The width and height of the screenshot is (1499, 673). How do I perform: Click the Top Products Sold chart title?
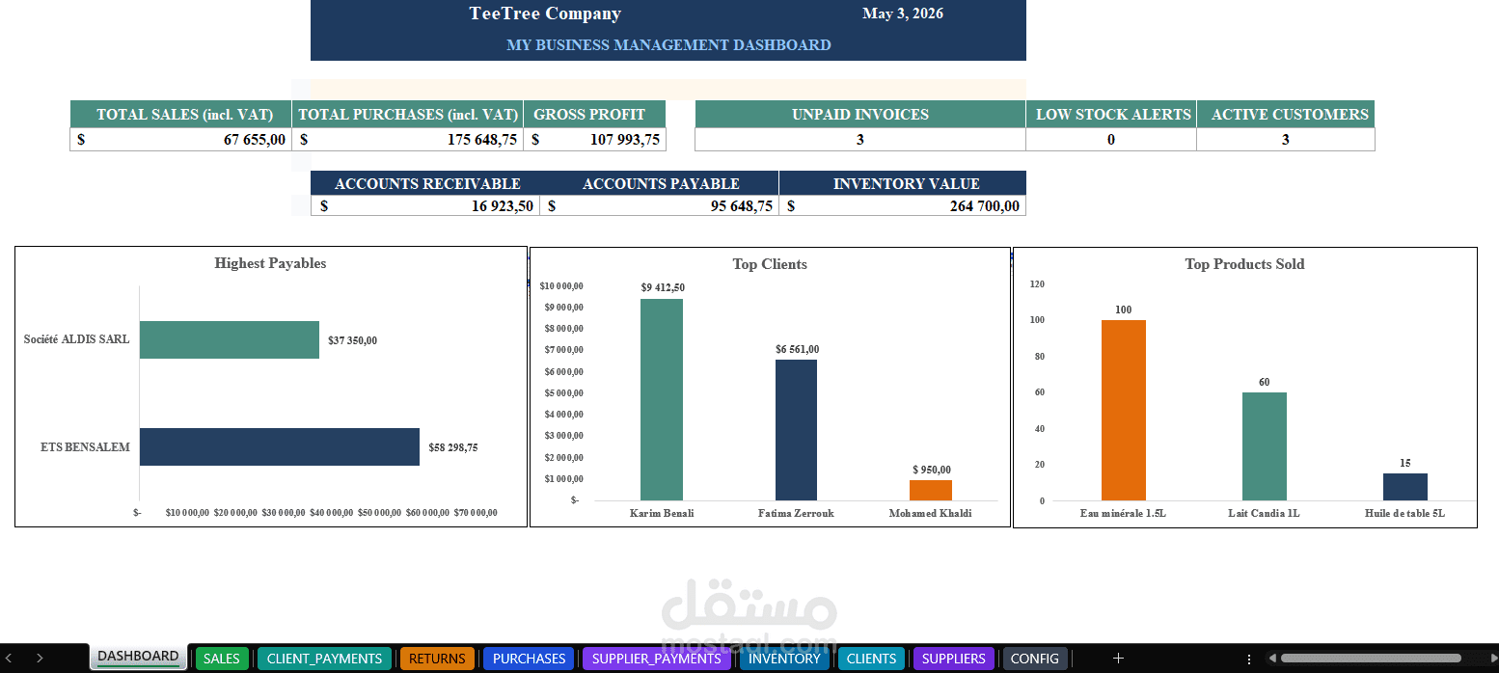coord(1244,264)
